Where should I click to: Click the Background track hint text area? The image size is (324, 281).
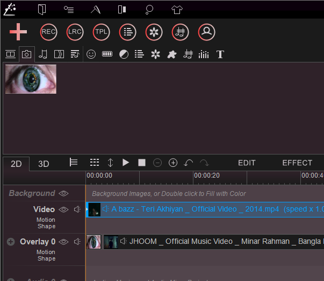(169, 194)
